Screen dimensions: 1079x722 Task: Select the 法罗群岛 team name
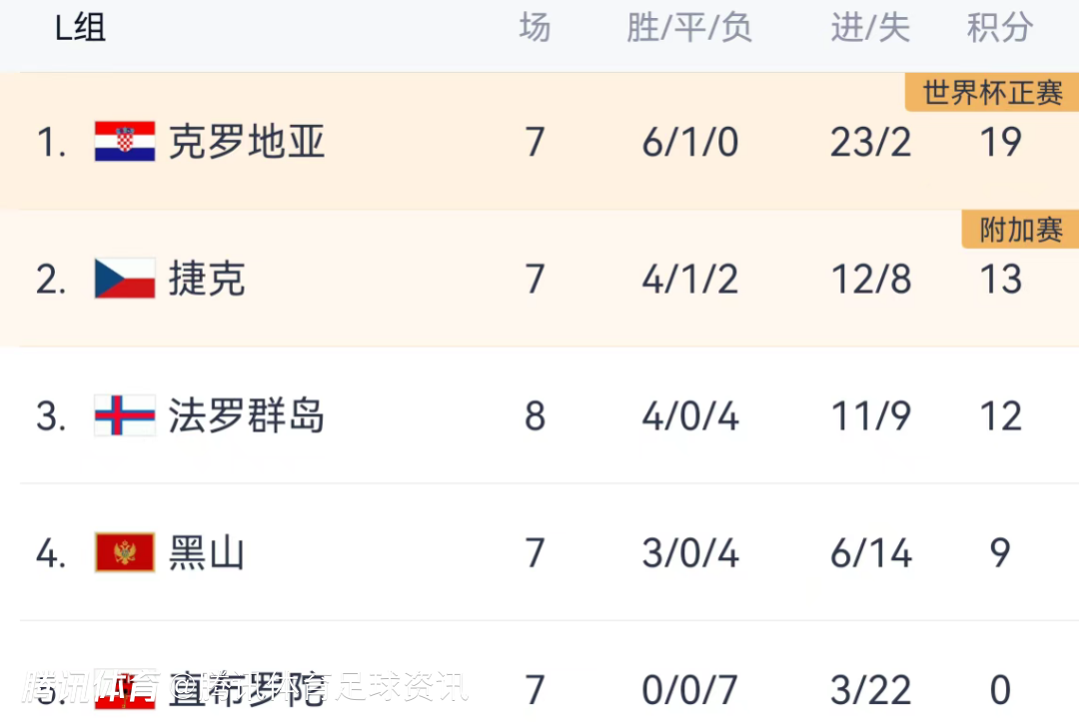pyautogui.click(x=246, y=415)
